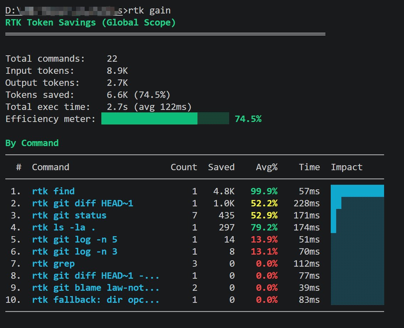Click the 'Impact' column header
This screenshot has height=328, width=404.
coord(347,167)
